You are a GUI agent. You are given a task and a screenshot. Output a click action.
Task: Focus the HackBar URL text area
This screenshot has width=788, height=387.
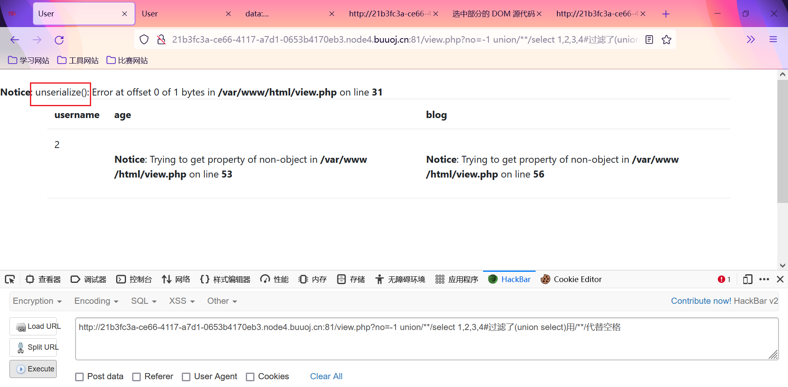coord(427,339)
